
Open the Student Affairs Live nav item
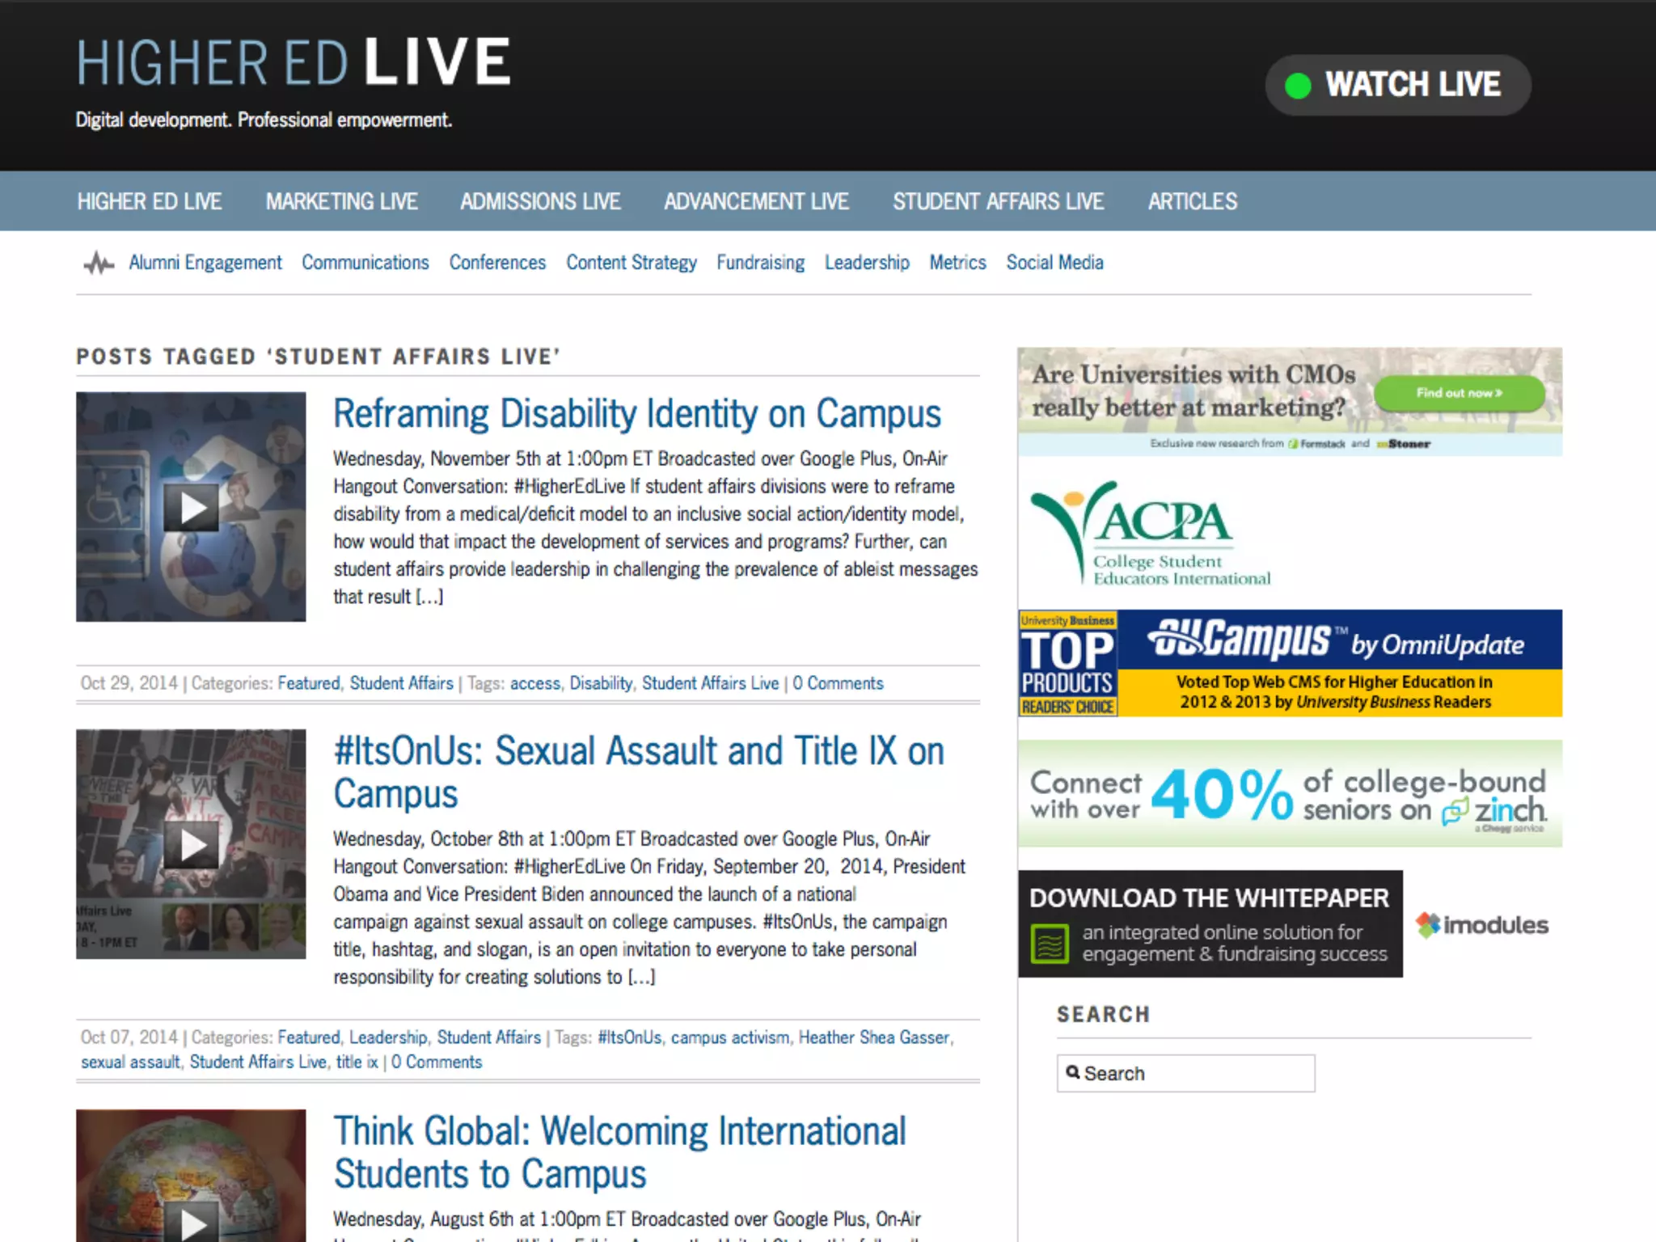pyautogui.click(x=998, y=201)
